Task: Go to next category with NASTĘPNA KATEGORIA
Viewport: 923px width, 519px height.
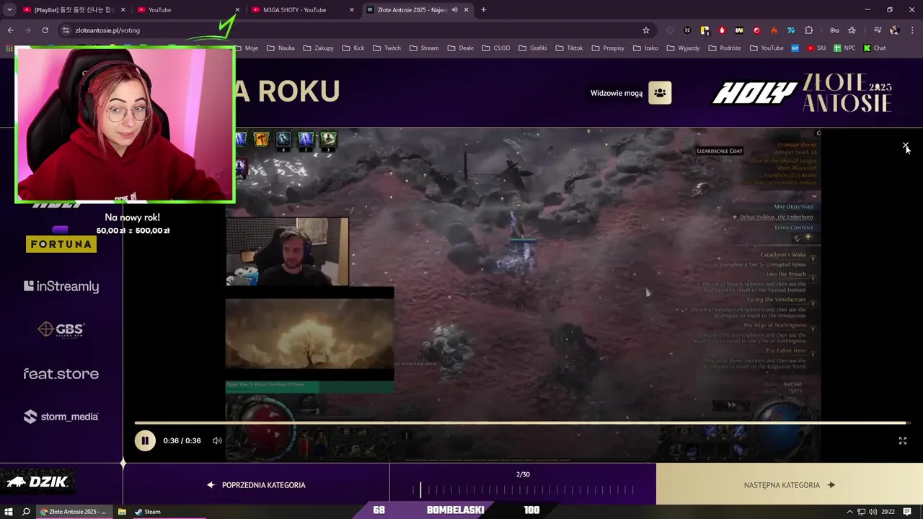Action: click(x=790, y=485)
